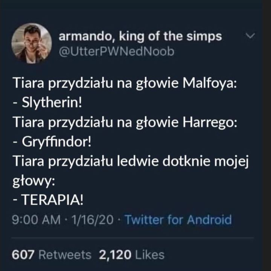This screenshot has width=271, height=271.
Task: Click the word 'Harrego:' in the tweet
Action: 210,122
